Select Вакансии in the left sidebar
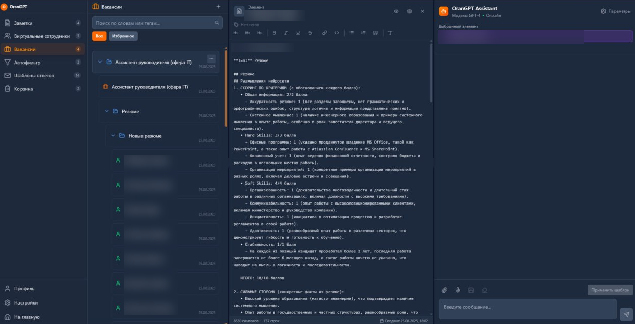This screenshot has width=635, height=324. [42, 49]
